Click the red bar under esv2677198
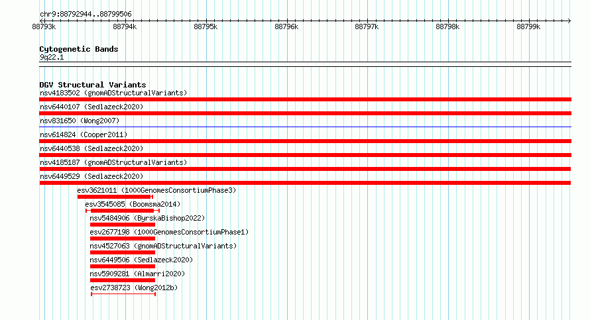 click(x=123, y=239)
